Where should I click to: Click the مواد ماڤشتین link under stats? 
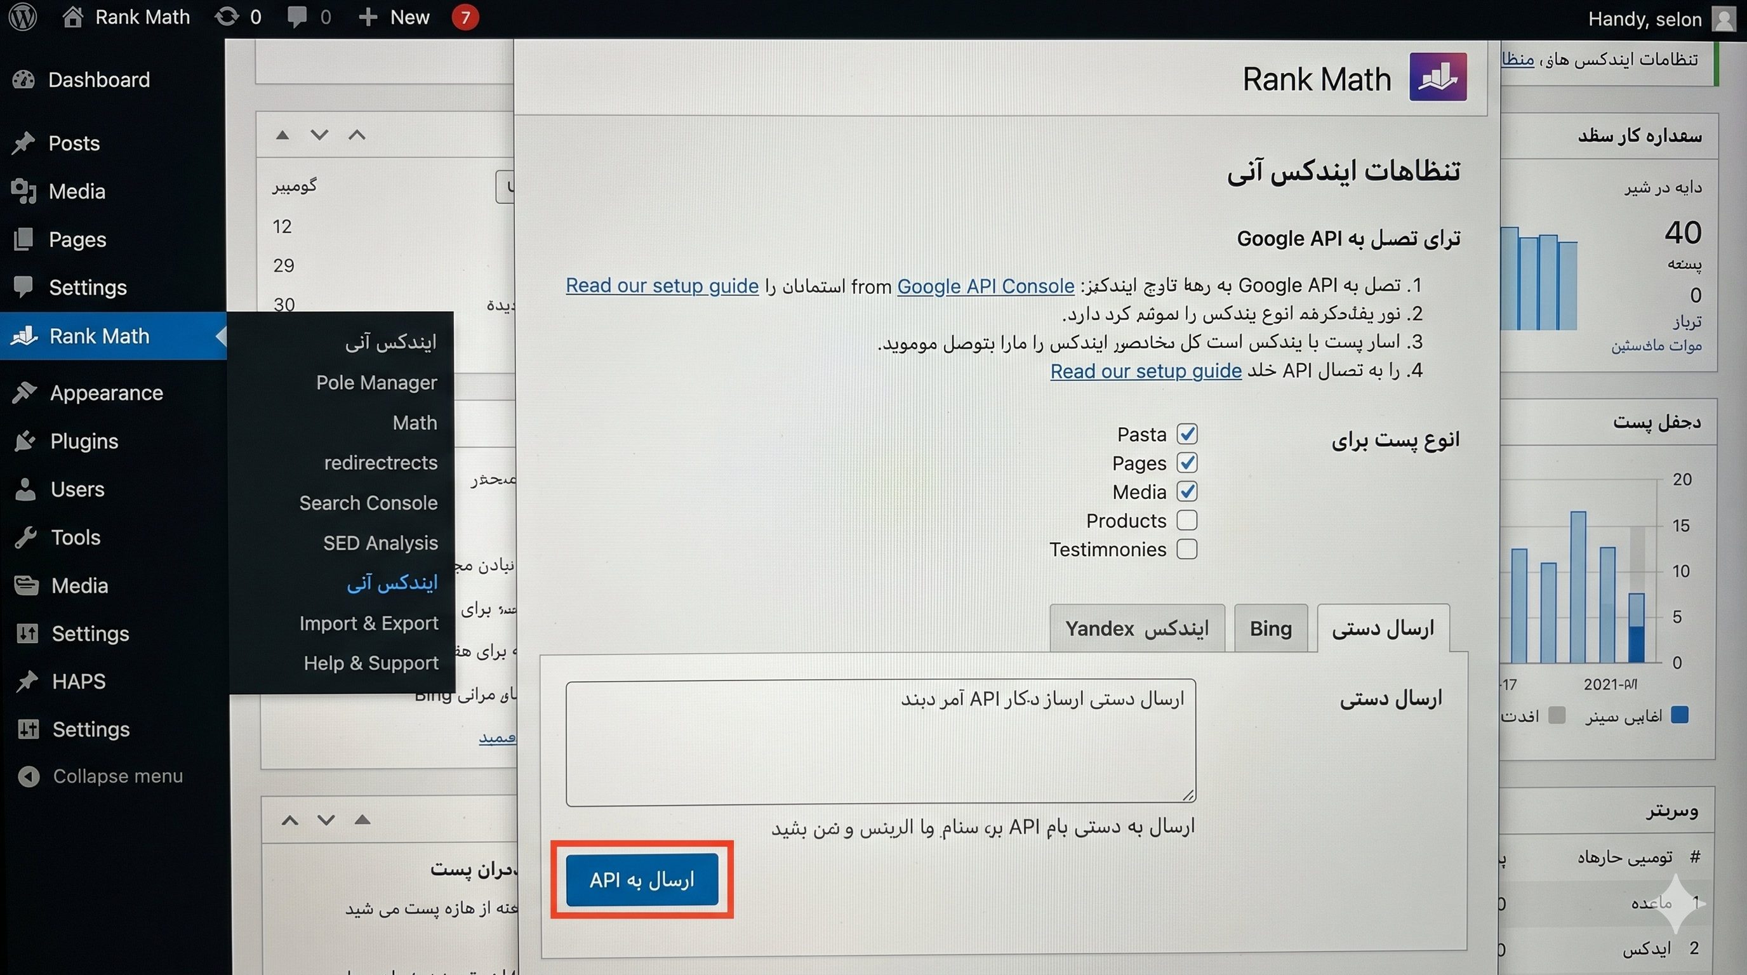(x=1656, y=345)
